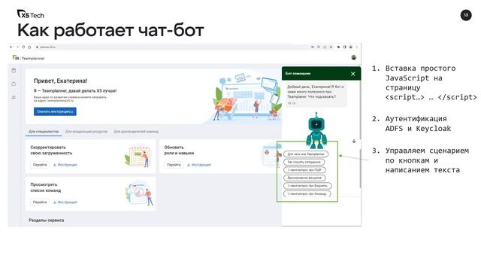Click the Привет, Екатерина! heading

tap(60, 81)
